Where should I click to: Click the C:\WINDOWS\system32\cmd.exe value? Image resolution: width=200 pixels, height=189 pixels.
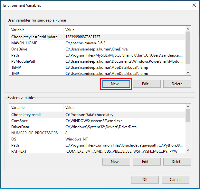(94, 121)
